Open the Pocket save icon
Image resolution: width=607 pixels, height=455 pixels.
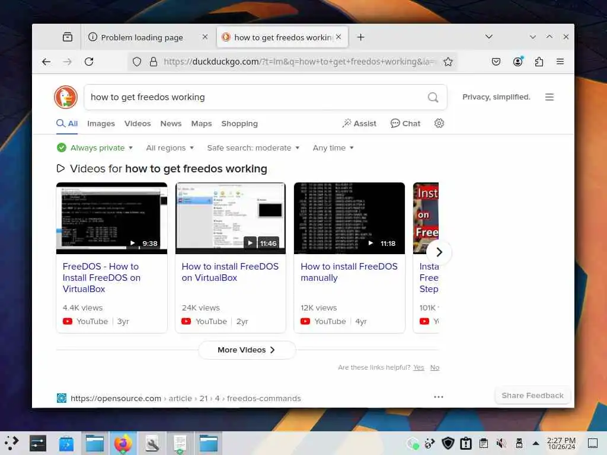(496, 62)
